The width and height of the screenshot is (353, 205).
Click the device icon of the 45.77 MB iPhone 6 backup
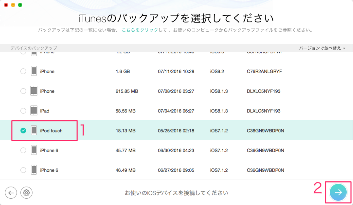click(34, 150)
